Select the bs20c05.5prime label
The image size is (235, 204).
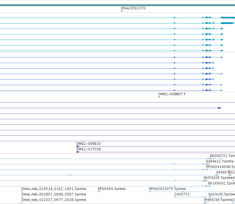coord(222,194)
